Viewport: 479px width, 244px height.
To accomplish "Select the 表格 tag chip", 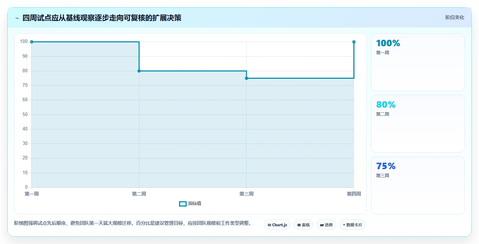I will 303,225.
